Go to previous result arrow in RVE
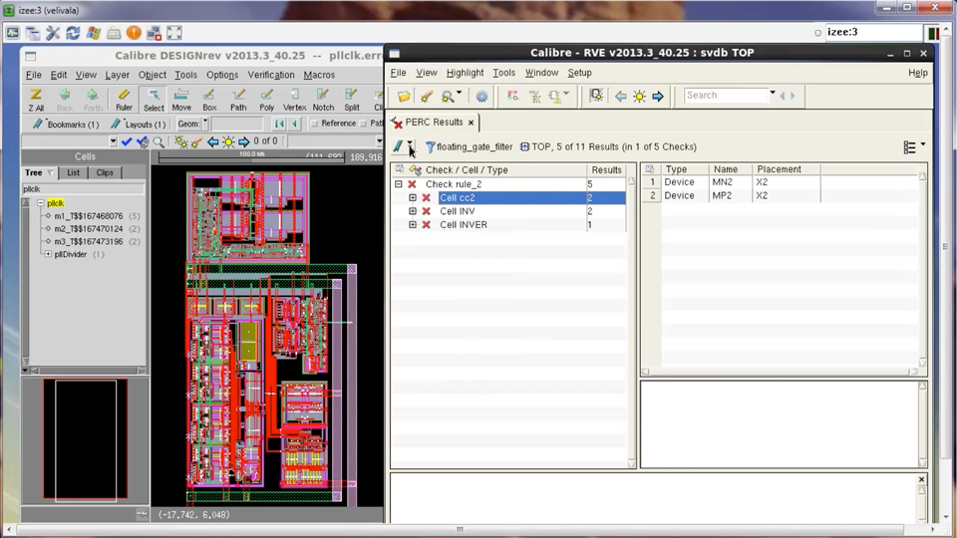 click(x=621, y=96)
